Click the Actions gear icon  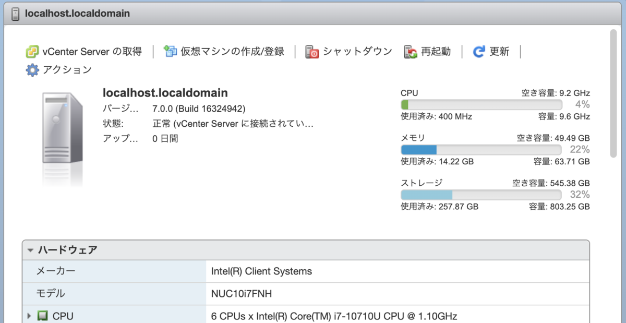click(32, 70)
